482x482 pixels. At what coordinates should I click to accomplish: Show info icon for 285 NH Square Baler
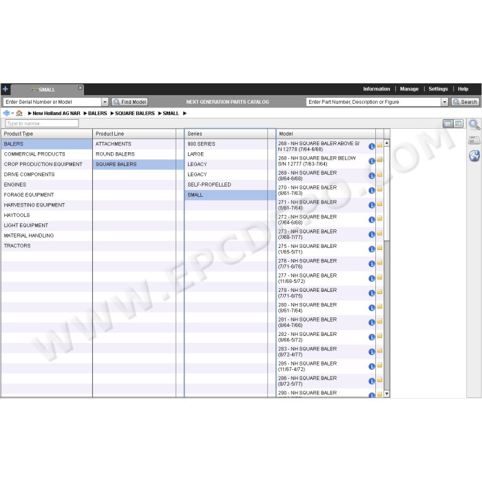click(x=372, y=366)
